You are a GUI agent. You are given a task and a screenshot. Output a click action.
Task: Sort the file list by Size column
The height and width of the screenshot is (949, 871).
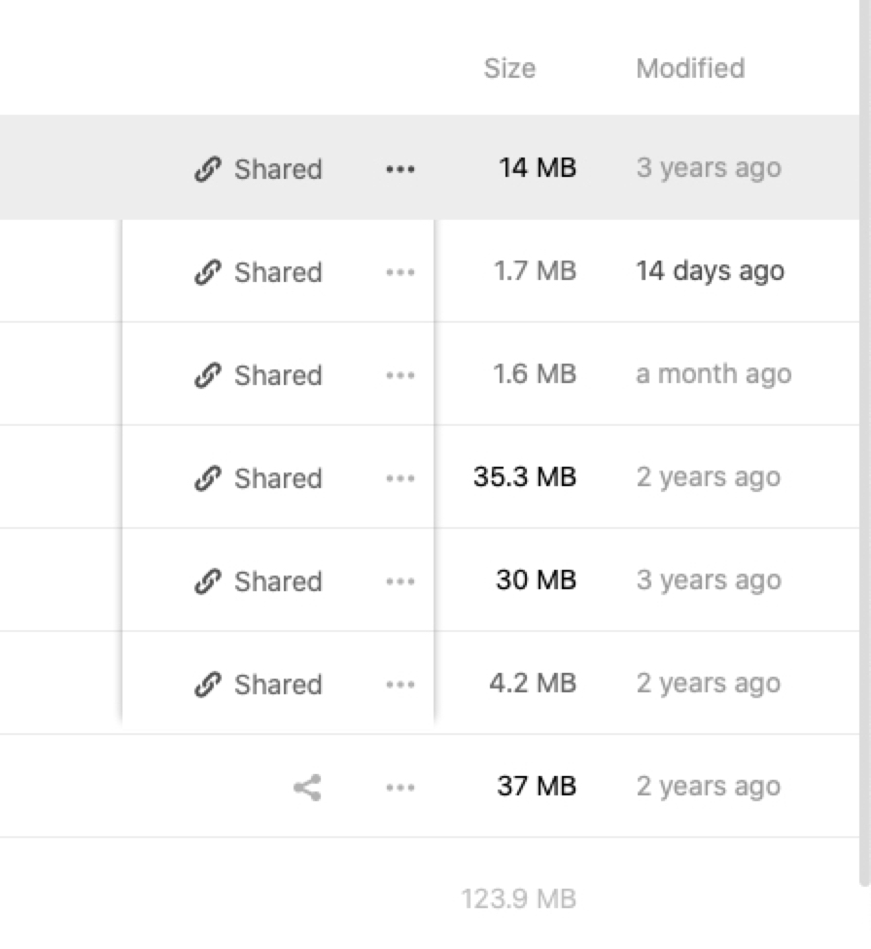[509, 68]
